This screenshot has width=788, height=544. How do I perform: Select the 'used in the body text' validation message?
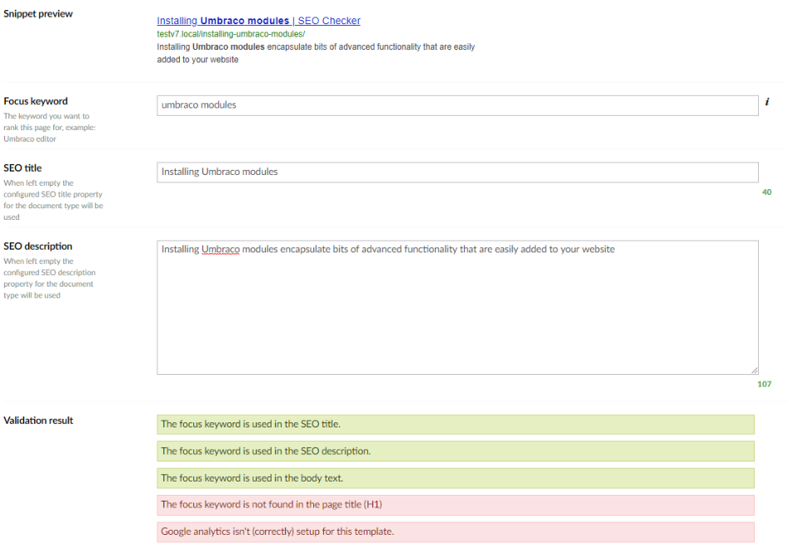pos(456,478)
